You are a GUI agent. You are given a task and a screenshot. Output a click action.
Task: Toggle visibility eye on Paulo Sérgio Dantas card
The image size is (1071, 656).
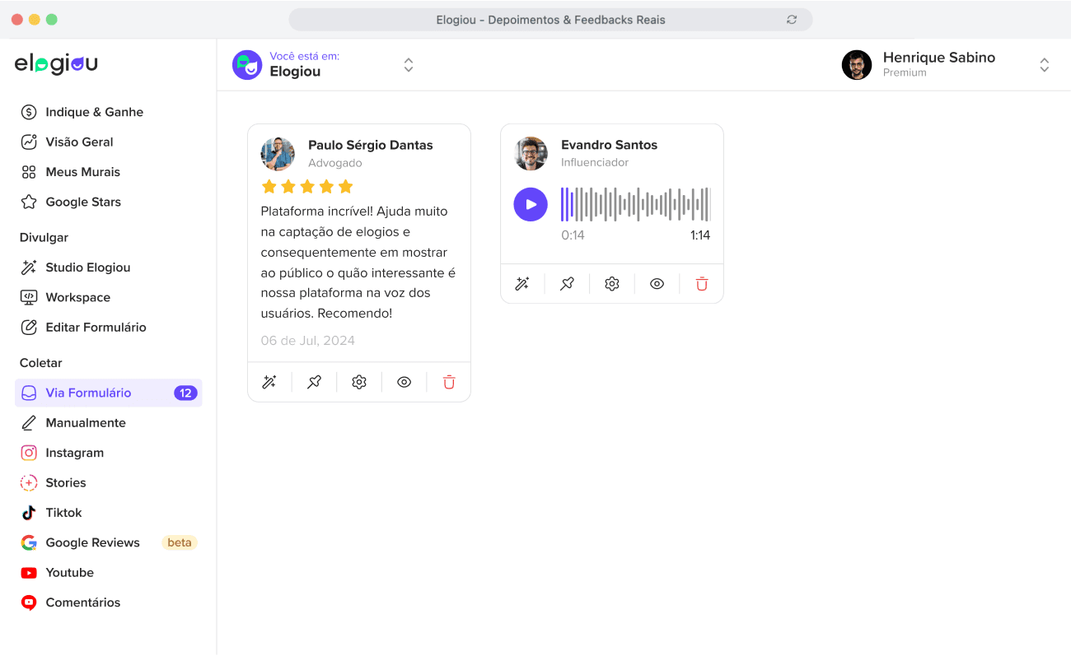[x=404, y=382]
